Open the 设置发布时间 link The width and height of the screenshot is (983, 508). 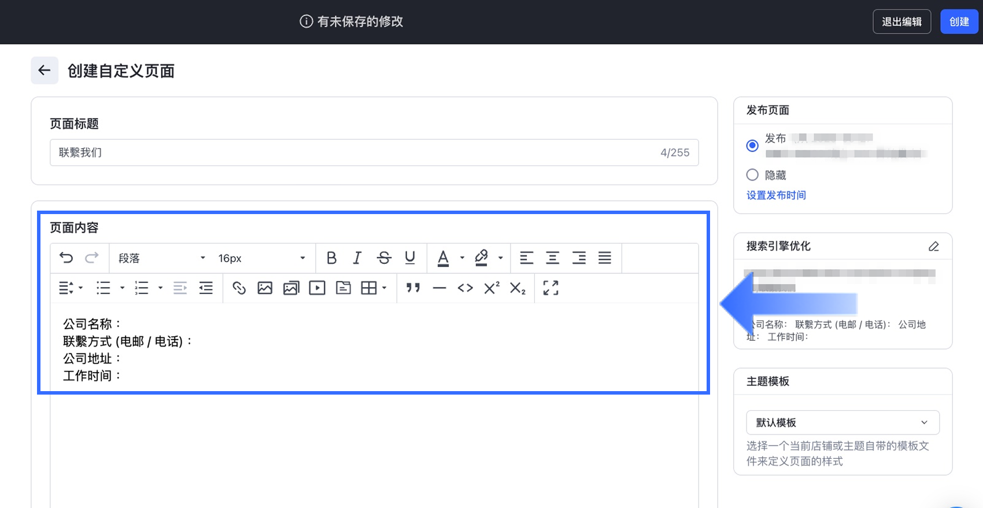pyautogui.click(x=776, y=195)
